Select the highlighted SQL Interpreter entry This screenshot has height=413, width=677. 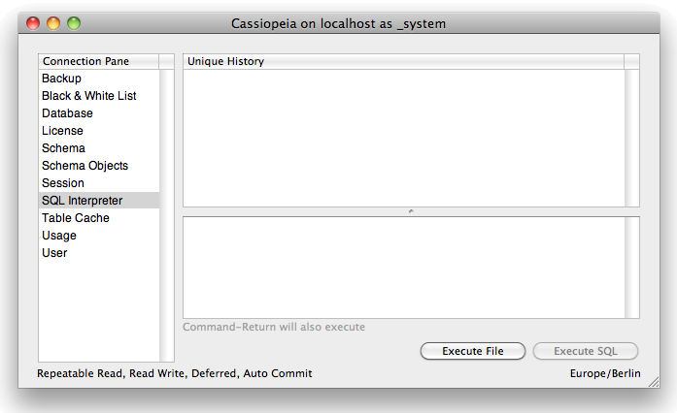pyautogui.click(x=99, y=201)
